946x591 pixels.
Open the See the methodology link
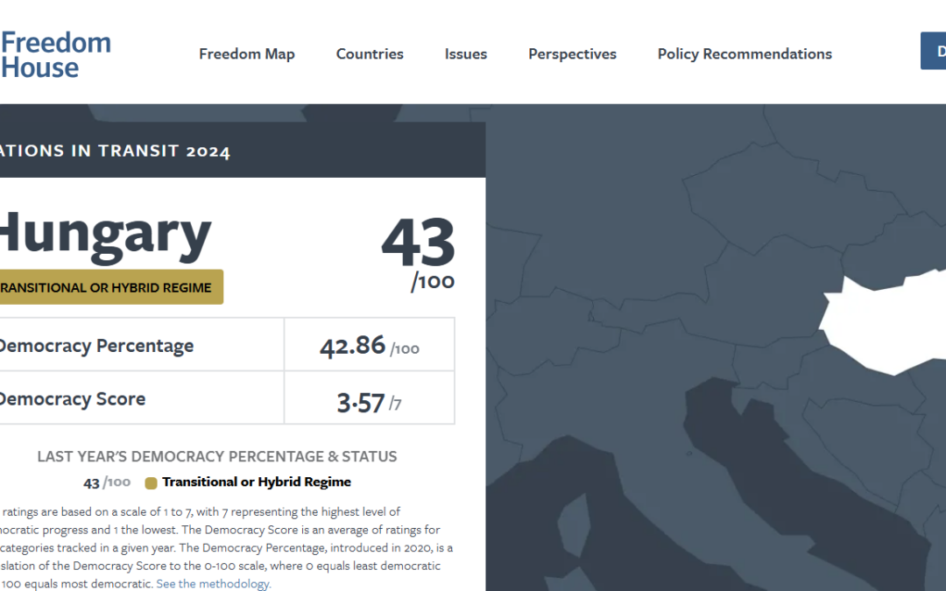(x=213, y=583)
